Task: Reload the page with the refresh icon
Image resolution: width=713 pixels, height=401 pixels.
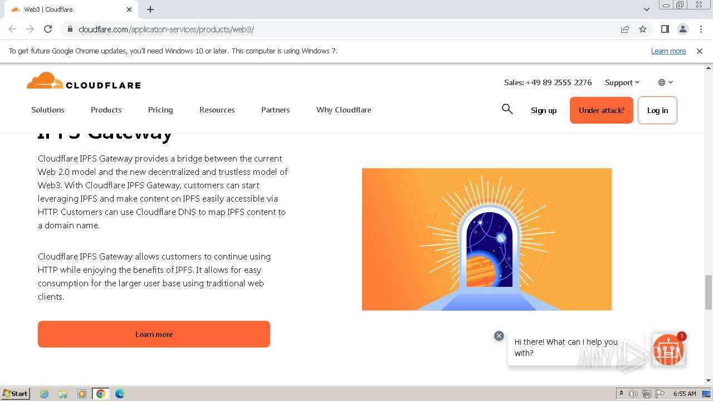Action: 48,29
